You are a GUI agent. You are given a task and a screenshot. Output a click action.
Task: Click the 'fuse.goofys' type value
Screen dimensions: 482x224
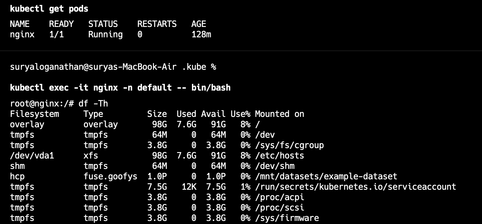[x=110, y=177]
